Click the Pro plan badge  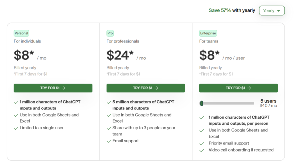point(110,33)
